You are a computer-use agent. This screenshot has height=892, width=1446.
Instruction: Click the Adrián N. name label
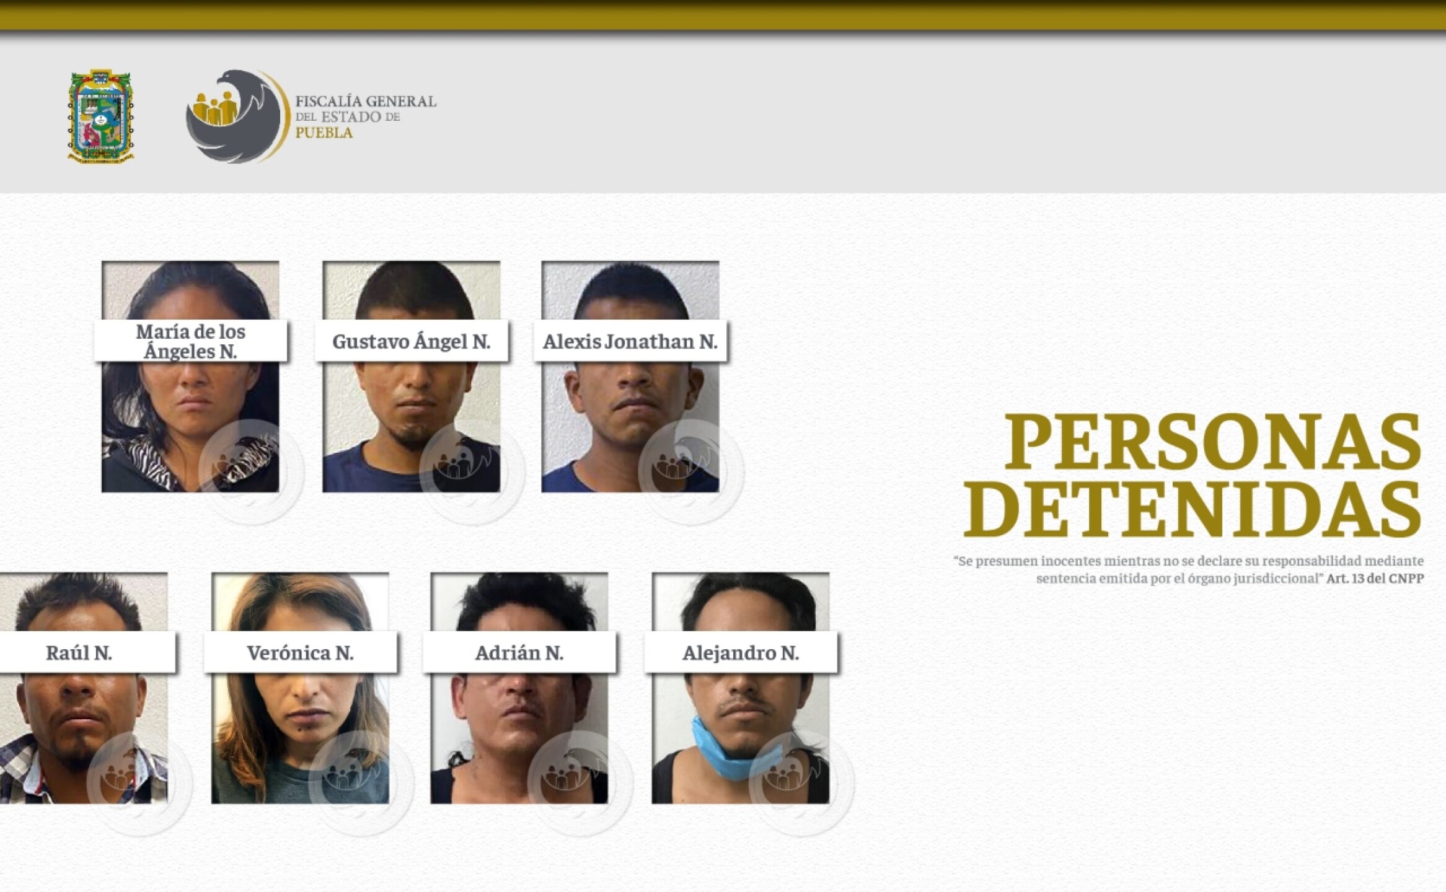519,653
